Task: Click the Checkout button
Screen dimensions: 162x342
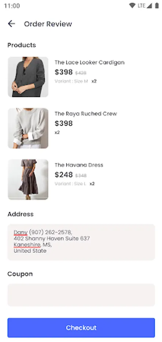Action: [x=81, y=328]
